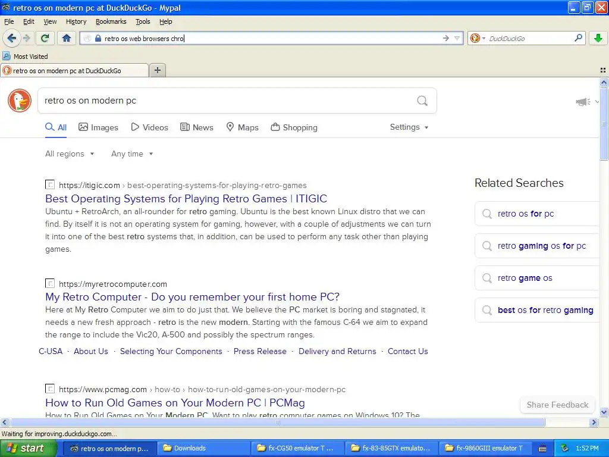
Task: Open the search engine selector dropdown
Action: point(478,38)
